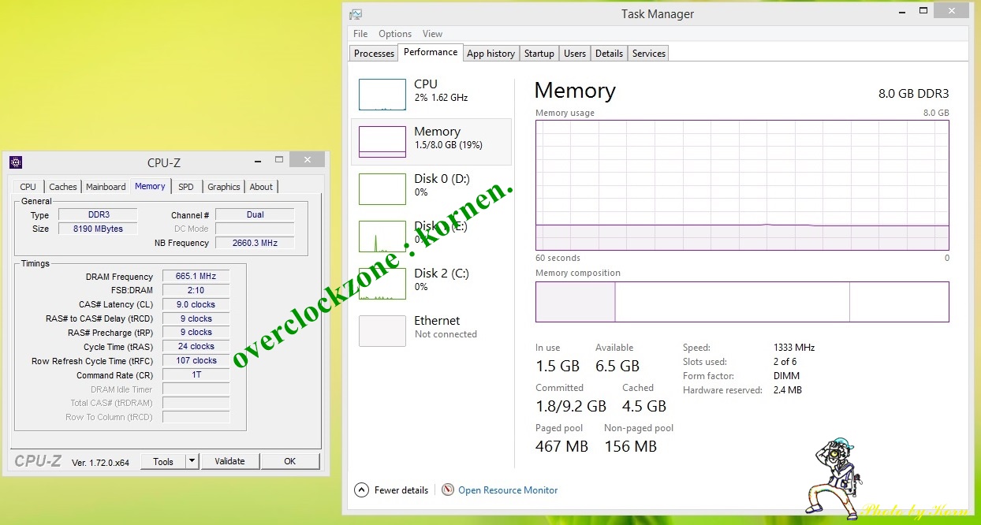Select the CPU performance graph thumbnail
The image size is (981, 525).
tap(382, 94)
